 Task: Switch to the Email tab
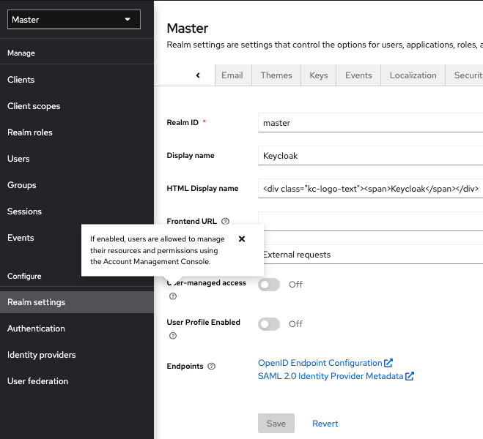(x=232, y=75)
